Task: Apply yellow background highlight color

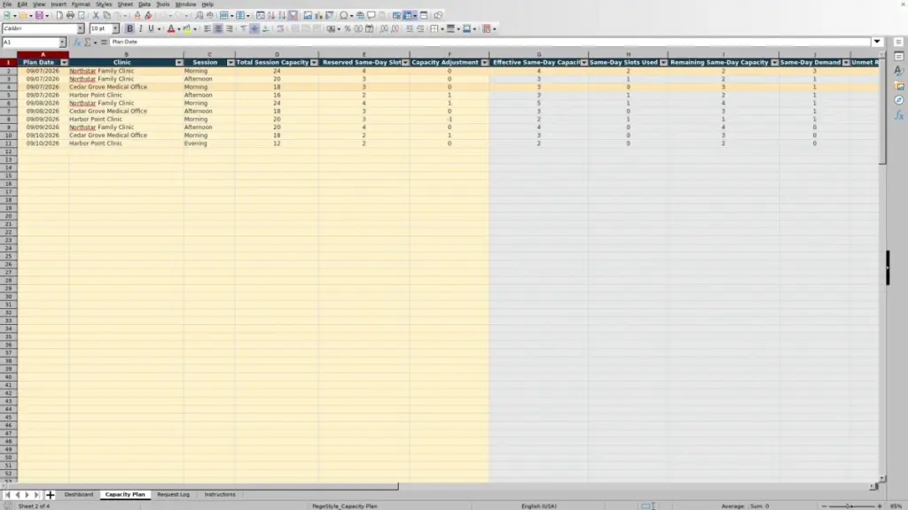Action: click(187, 28)
